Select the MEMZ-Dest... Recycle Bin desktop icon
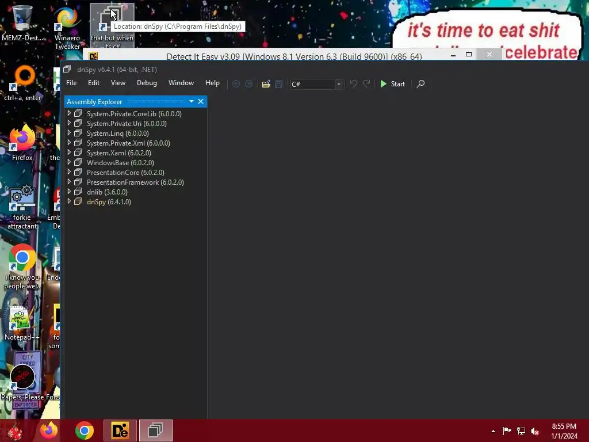 22,22
